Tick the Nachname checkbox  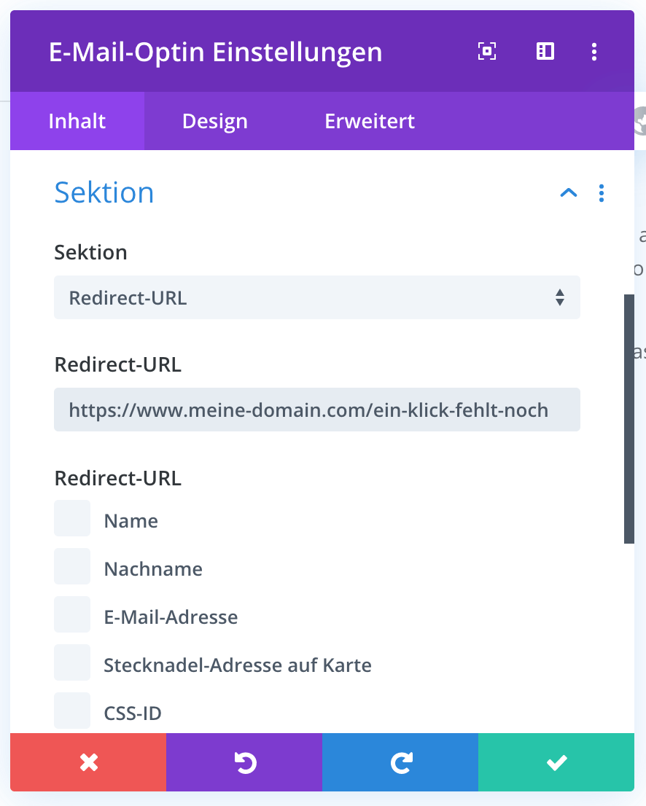72,566
